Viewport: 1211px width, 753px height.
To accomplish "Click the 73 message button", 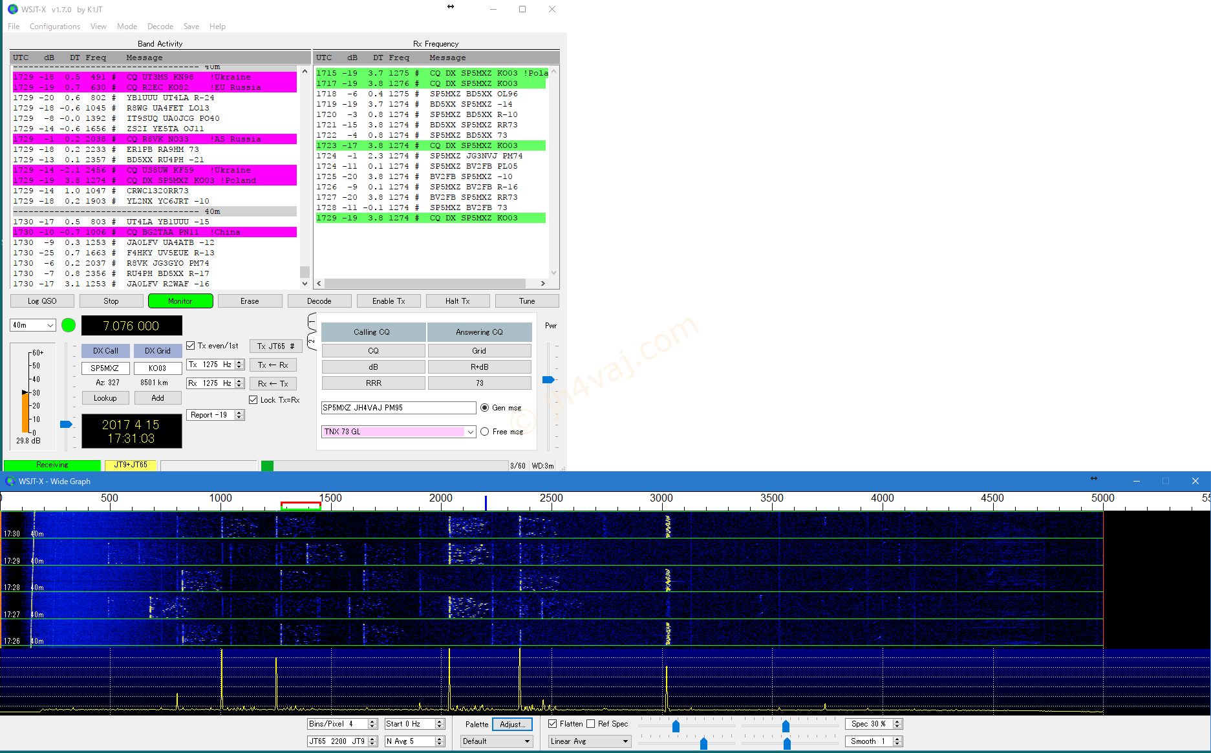I will [479, 383].
